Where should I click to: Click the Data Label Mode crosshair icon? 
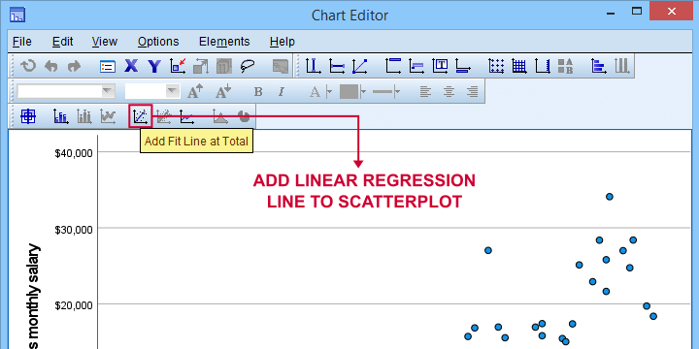coord(28,116)
